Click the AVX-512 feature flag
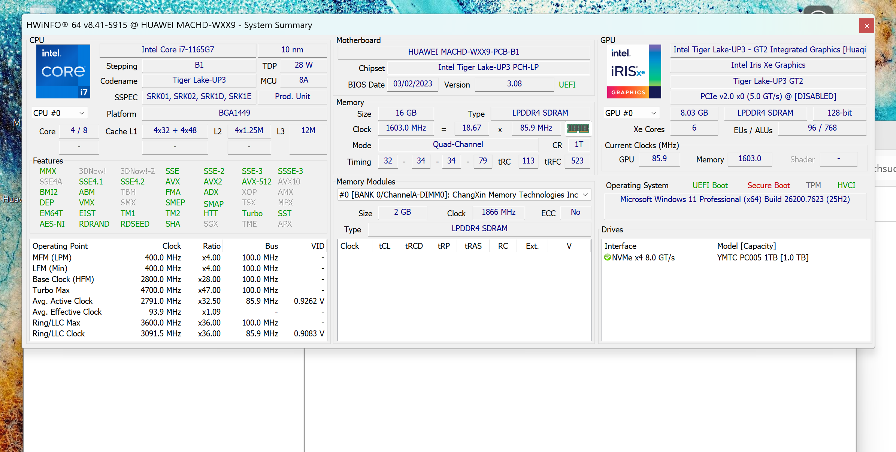Viewport: 896px width, 452px height. pos(257,182)
